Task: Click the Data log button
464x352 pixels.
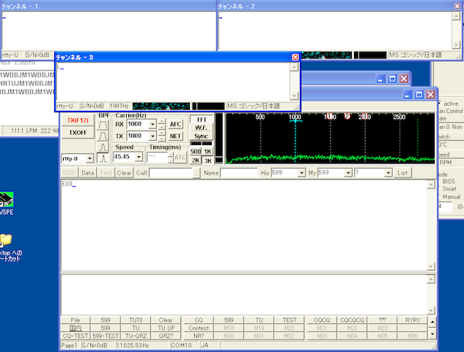Action: [x=87, y=173]
